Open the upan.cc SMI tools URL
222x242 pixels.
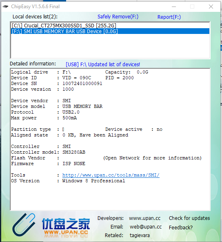tap(111, 175)
